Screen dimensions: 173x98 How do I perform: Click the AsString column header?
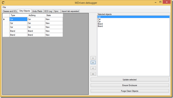click(36, 15)
